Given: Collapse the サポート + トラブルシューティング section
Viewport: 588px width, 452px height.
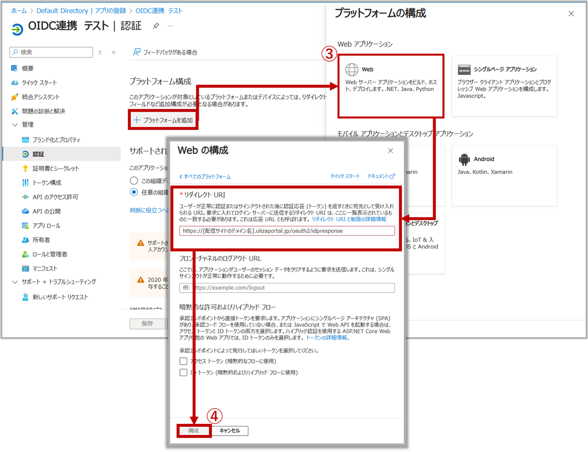Looking at the screenshot, I should 15,282.
